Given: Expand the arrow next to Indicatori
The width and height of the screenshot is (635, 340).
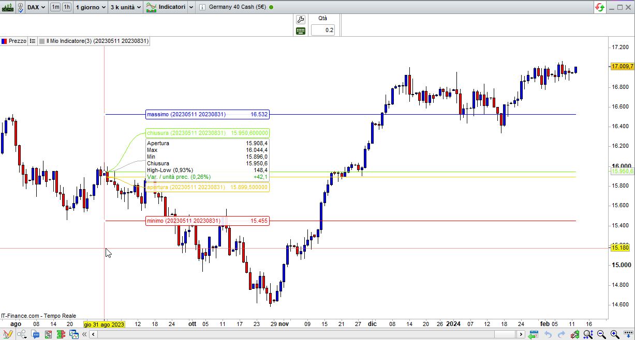Looking at the screenshot, I should (191, 7).
